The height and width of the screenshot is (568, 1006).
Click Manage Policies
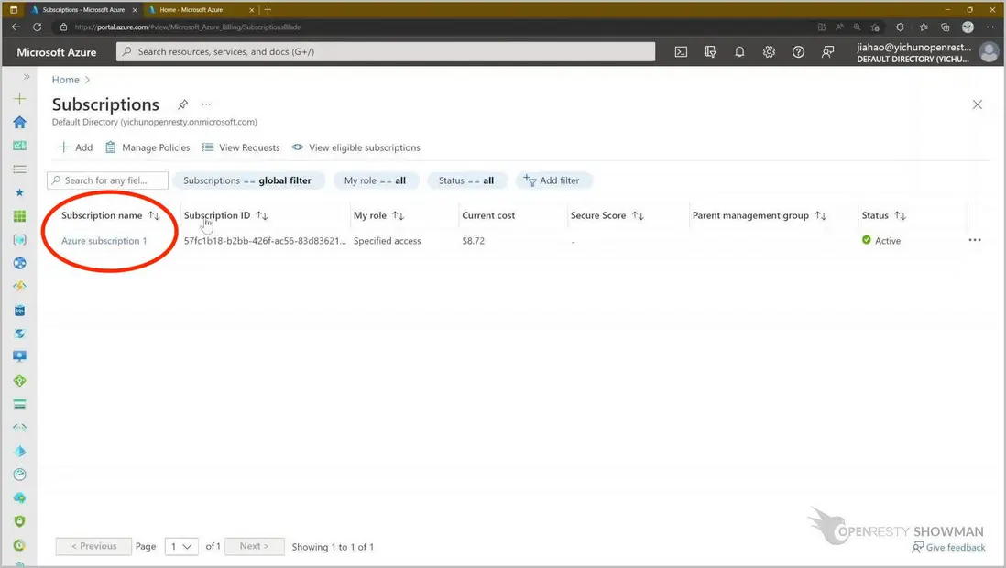point(148,147)
